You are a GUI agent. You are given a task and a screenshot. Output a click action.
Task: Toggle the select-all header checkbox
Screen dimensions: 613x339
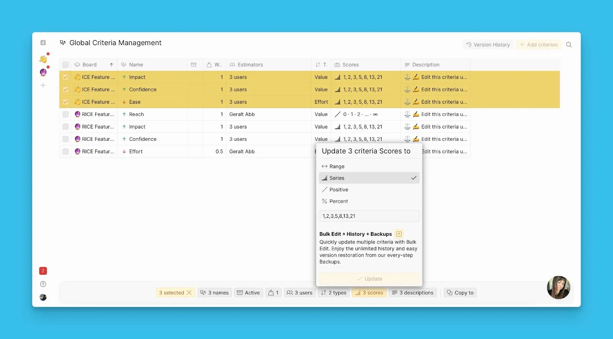(66, 65)
